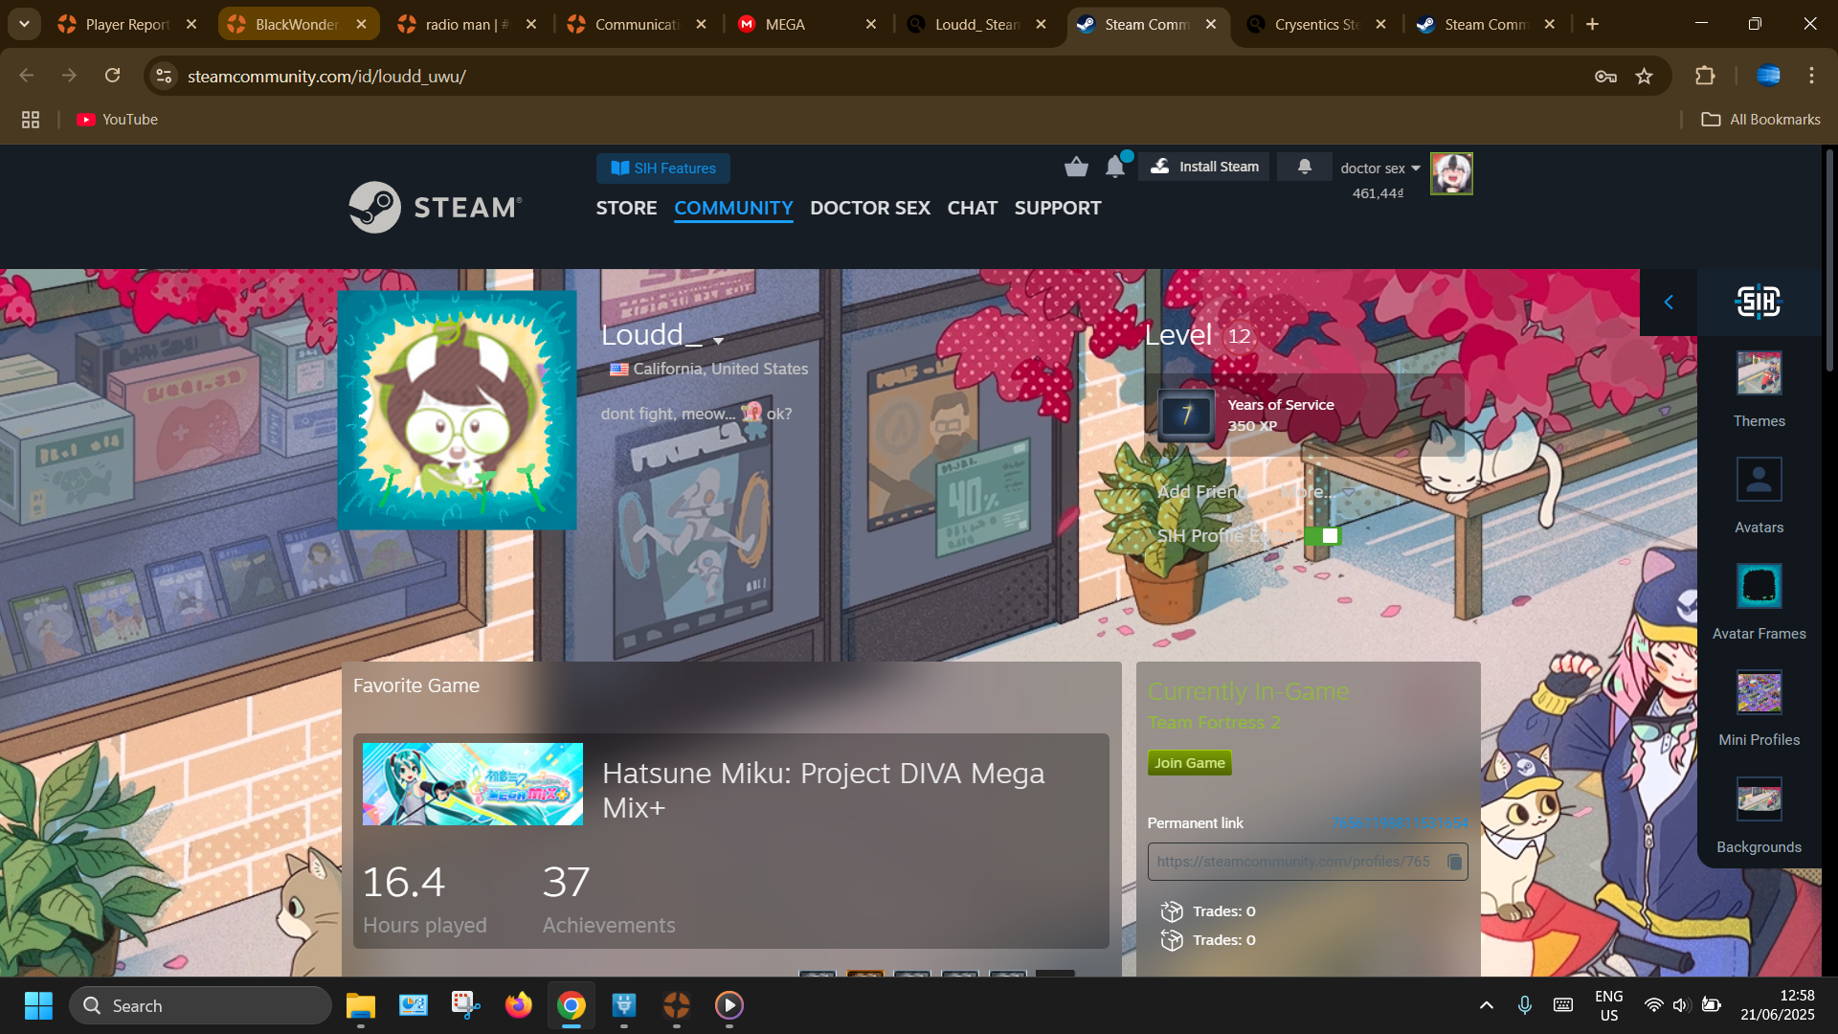Open the Chrome three-dot menu
This screenshot has height=1034, width=1838.
coord(1811,76)
